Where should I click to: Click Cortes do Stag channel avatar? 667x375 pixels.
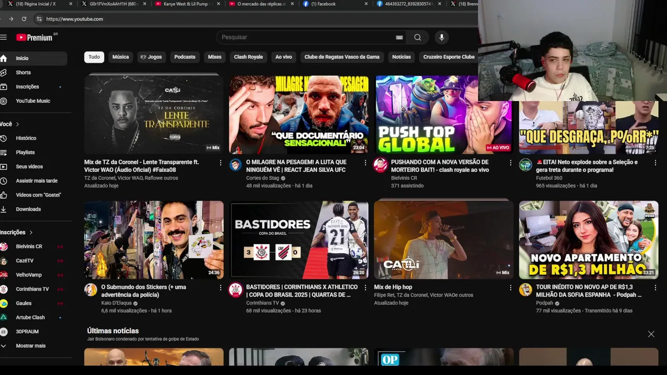(x=236, y=165)
